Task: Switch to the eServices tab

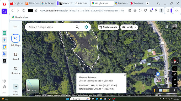Action: click(x=82, y=3)
